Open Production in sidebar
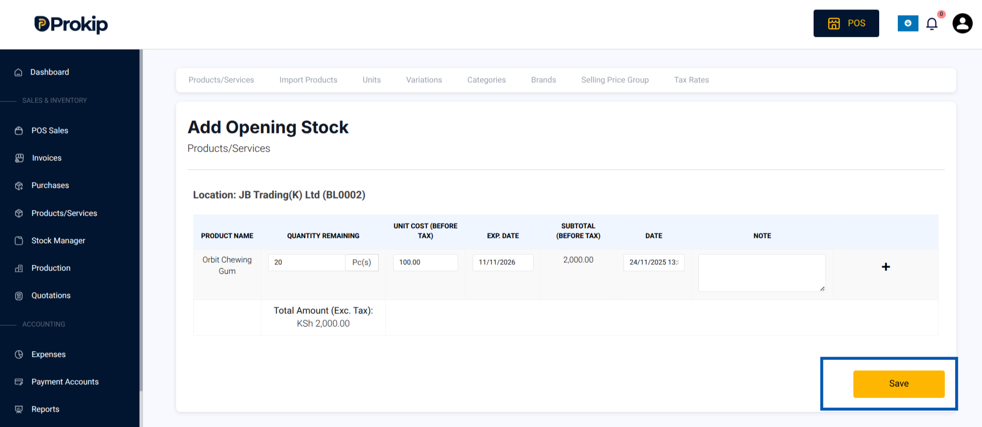 coord(51,268)
